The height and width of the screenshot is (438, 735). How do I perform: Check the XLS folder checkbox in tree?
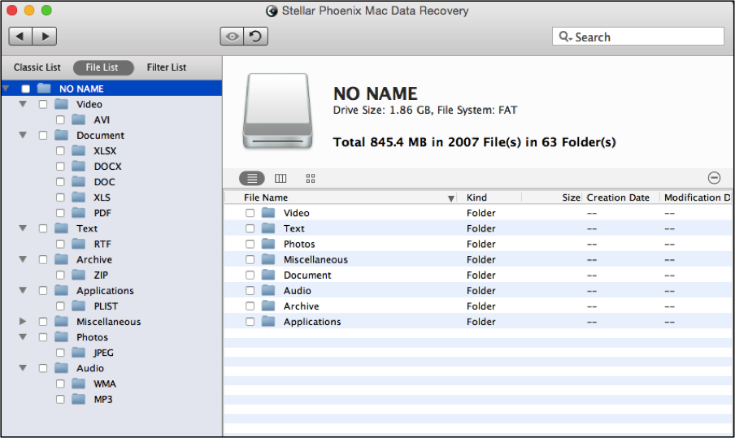tap(60, 197)
